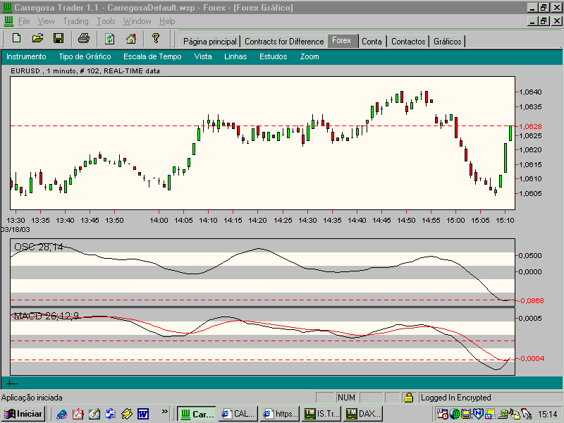Click the Open folder toolbar icon
The height and width of the screenshot is (423, 564).
[x=37, y=38]
